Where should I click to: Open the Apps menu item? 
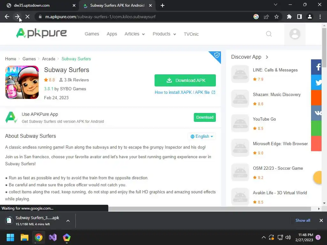(112, 34)
